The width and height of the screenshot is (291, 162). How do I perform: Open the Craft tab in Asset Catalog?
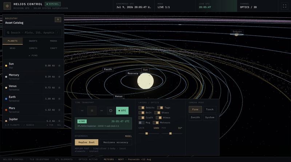pos(53,48)
